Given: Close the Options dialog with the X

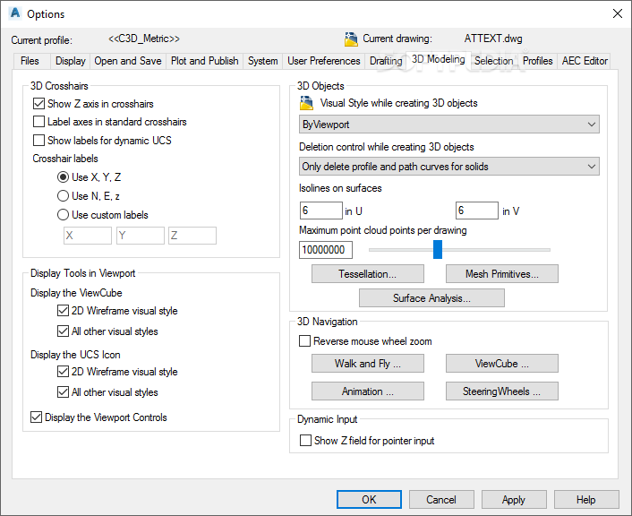Looking at the screenshot, I should tap(617, 13).
